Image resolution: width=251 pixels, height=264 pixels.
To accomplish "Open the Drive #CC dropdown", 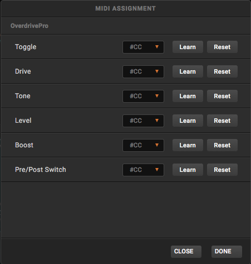I will pos(143,71).
